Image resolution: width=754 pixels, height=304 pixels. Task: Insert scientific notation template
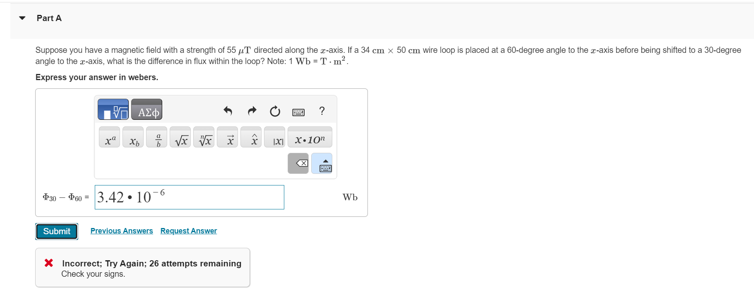coord(310,137)
